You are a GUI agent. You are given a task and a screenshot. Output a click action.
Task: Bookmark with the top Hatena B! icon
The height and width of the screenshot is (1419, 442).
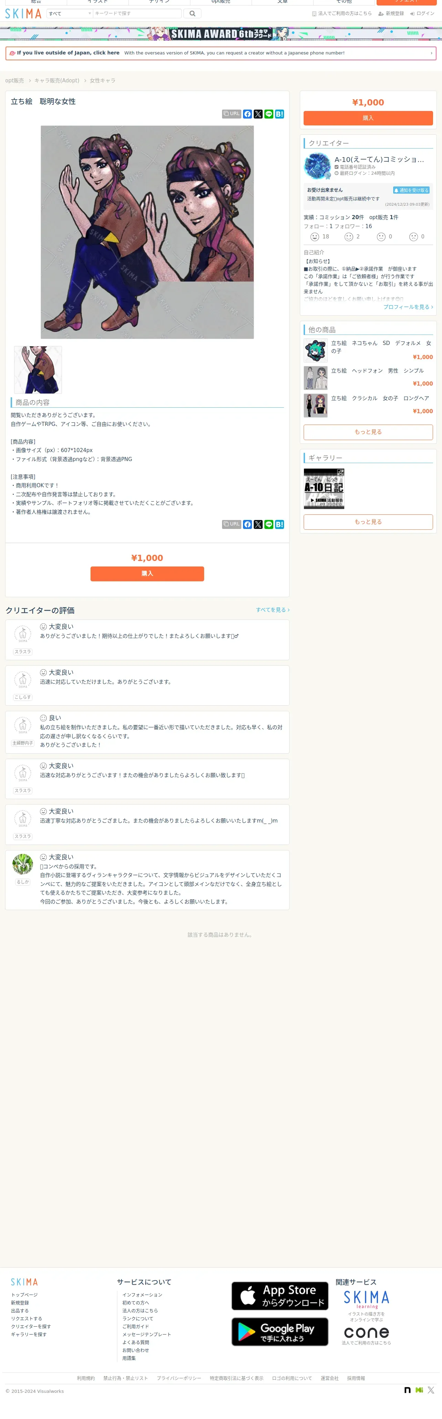[280, 114]
